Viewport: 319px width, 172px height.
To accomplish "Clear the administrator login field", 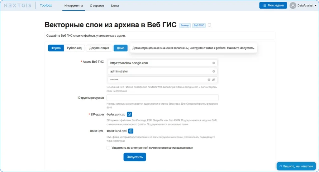I will (x=214, y=71).
